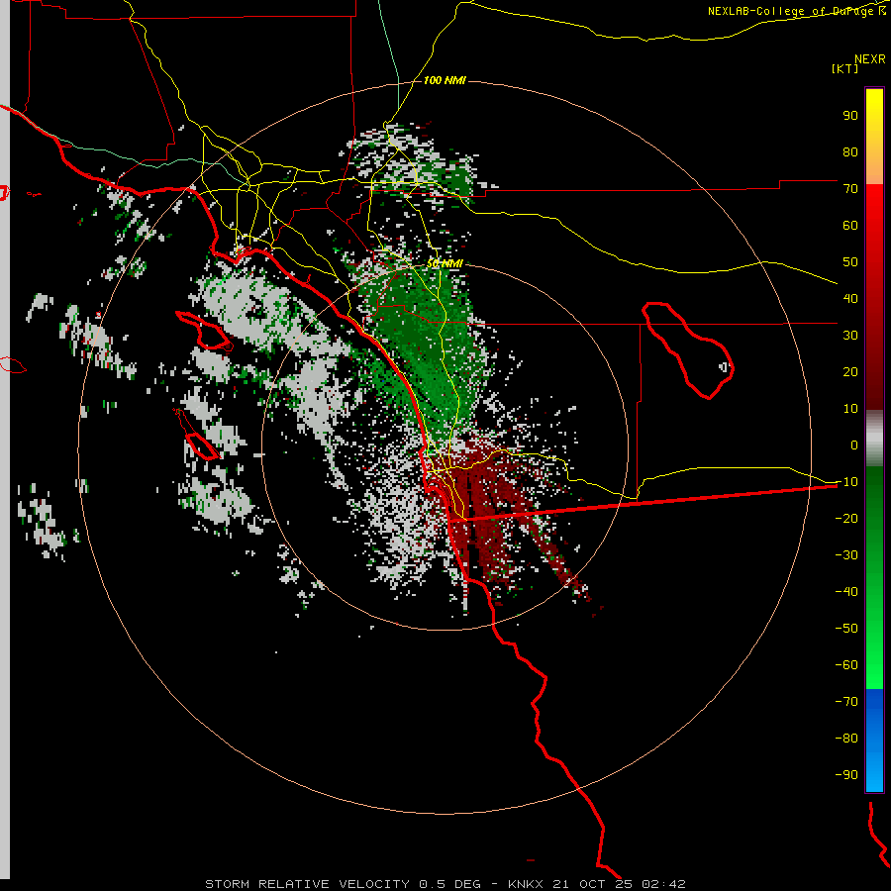Click the 0 scale value label
Viewport: 891px width, 891px height.
854,445
